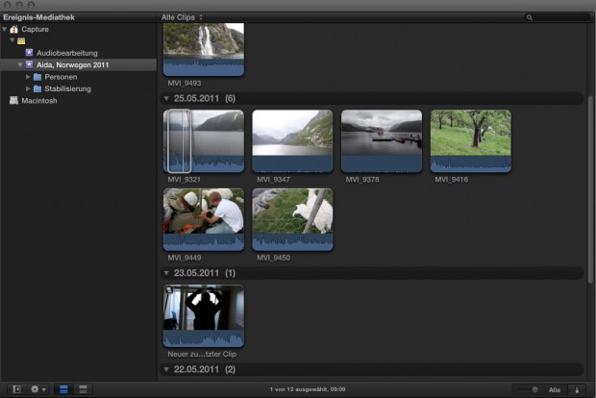Select the Personen keyword folder

79,77
